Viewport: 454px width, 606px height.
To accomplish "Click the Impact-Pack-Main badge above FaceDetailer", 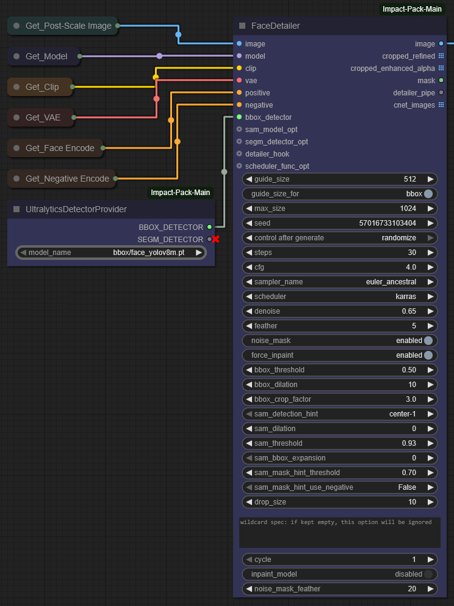I will 412,9.
